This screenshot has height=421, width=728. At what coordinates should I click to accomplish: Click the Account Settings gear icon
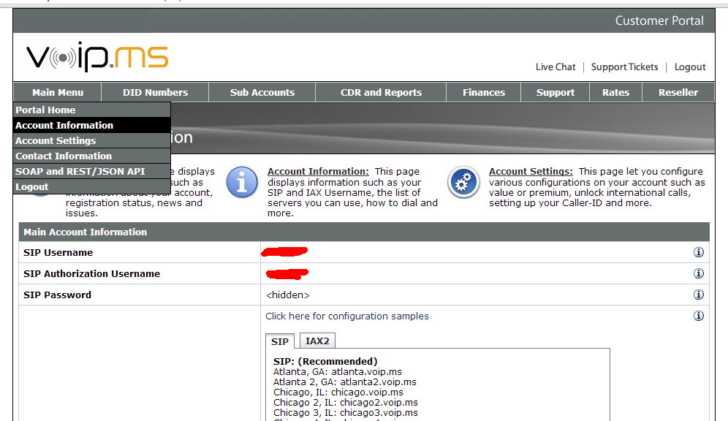point(463,182)
